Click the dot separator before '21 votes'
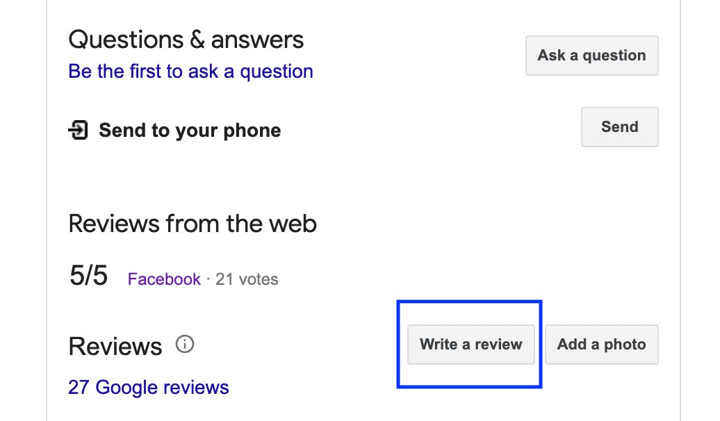Image resolution: width=720 pixels, height=421 pixels. click(x=208, y=279)
